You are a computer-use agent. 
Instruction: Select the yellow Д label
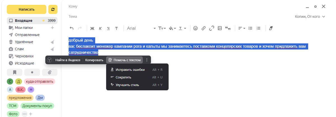(18, 81)
